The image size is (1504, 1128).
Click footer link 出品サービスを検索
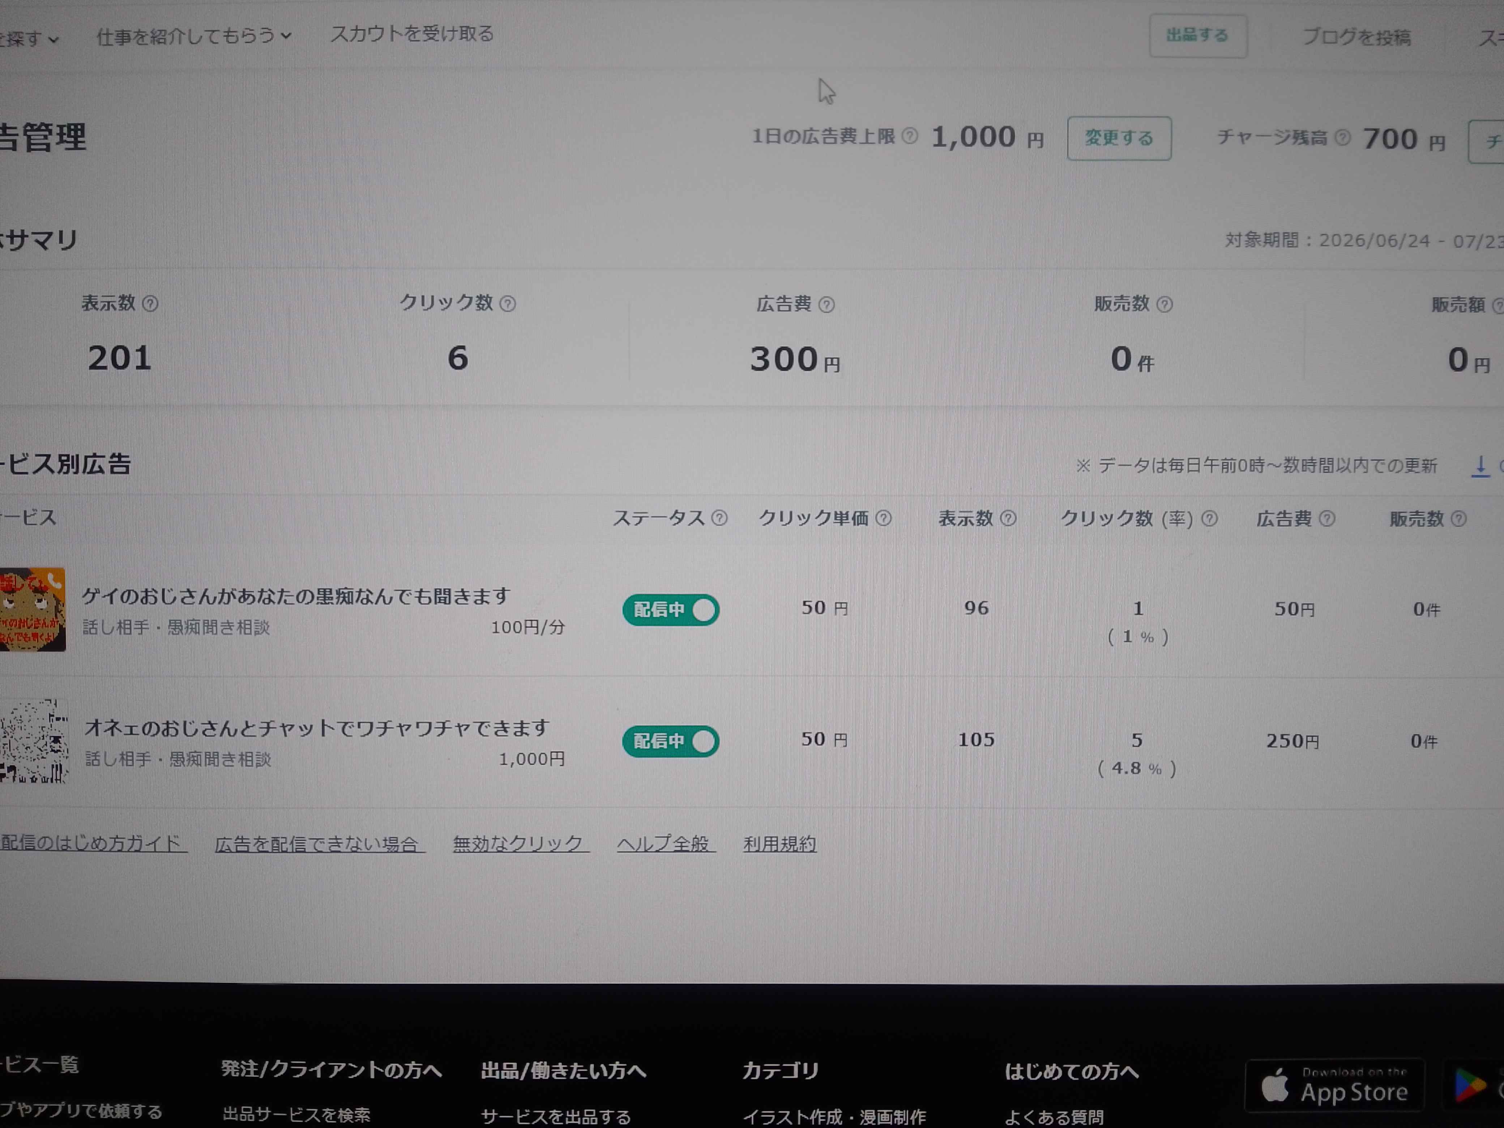click(296, 1114)
